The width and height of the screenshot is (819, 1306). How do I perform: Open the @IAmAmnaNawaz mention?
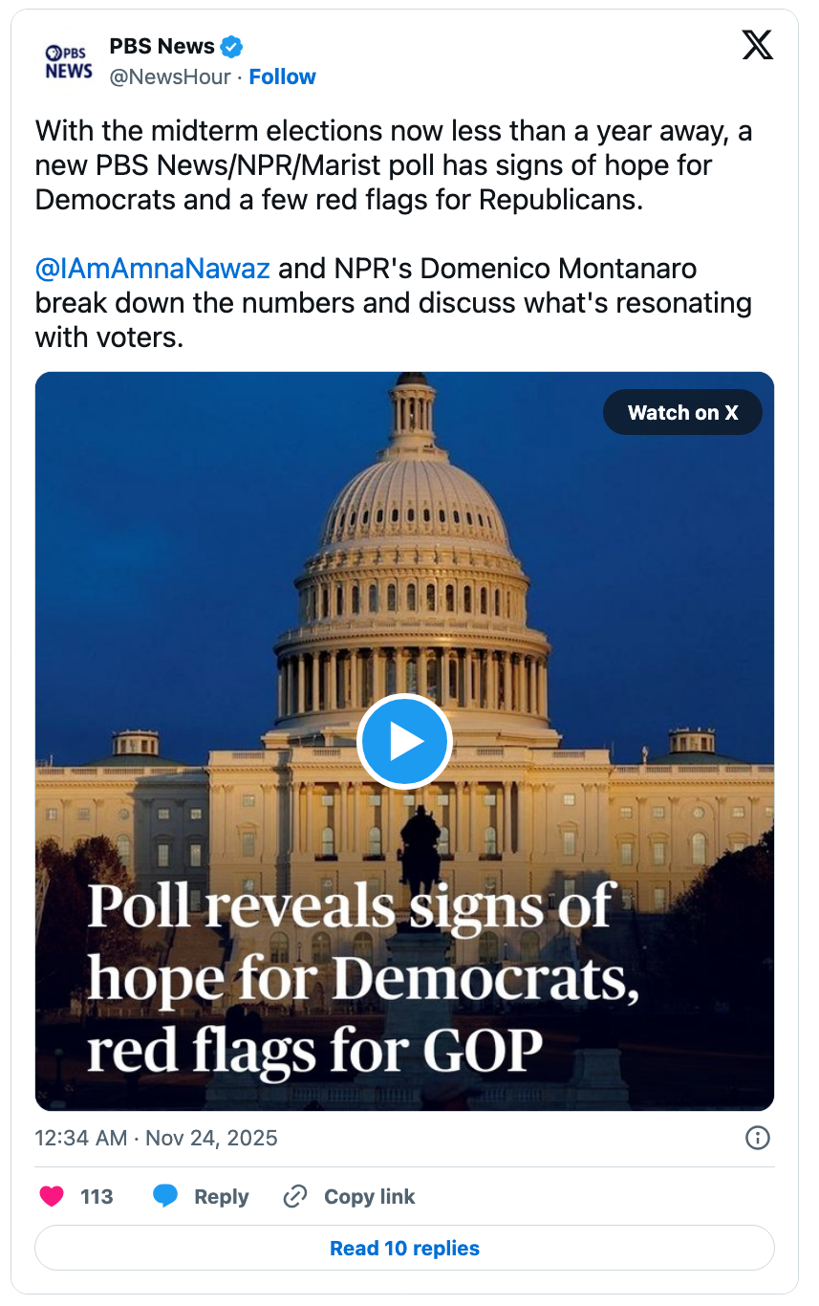coord(152,269)
